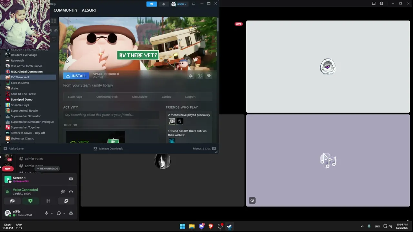
Task: Toggle viewer icon on lower stream tile
Action: [x=252, y=200]
